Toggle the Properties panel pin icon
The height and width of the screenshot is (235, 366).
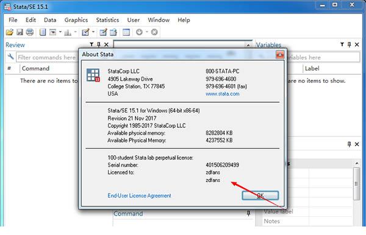tap(349, 144)
